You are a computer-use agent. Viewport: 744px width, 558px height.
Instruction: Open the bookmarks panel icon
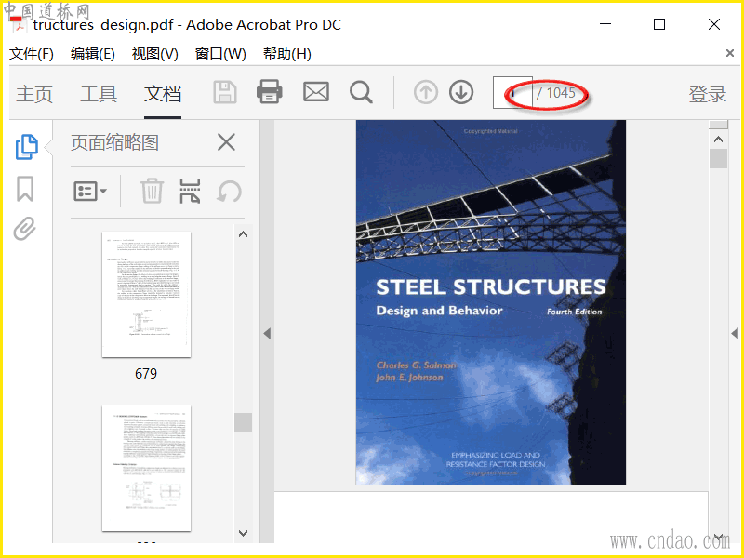coord(25,189)
